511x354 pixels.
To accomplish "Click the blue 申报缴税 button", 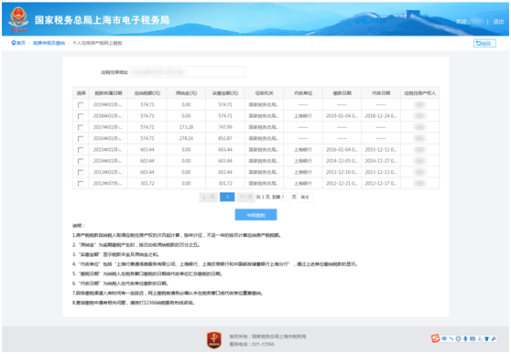I will (x=255, y=215).
